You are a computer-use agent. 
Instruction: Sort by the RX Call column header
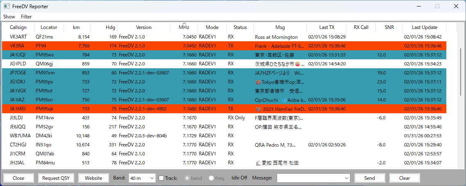[x=361, y=27]
